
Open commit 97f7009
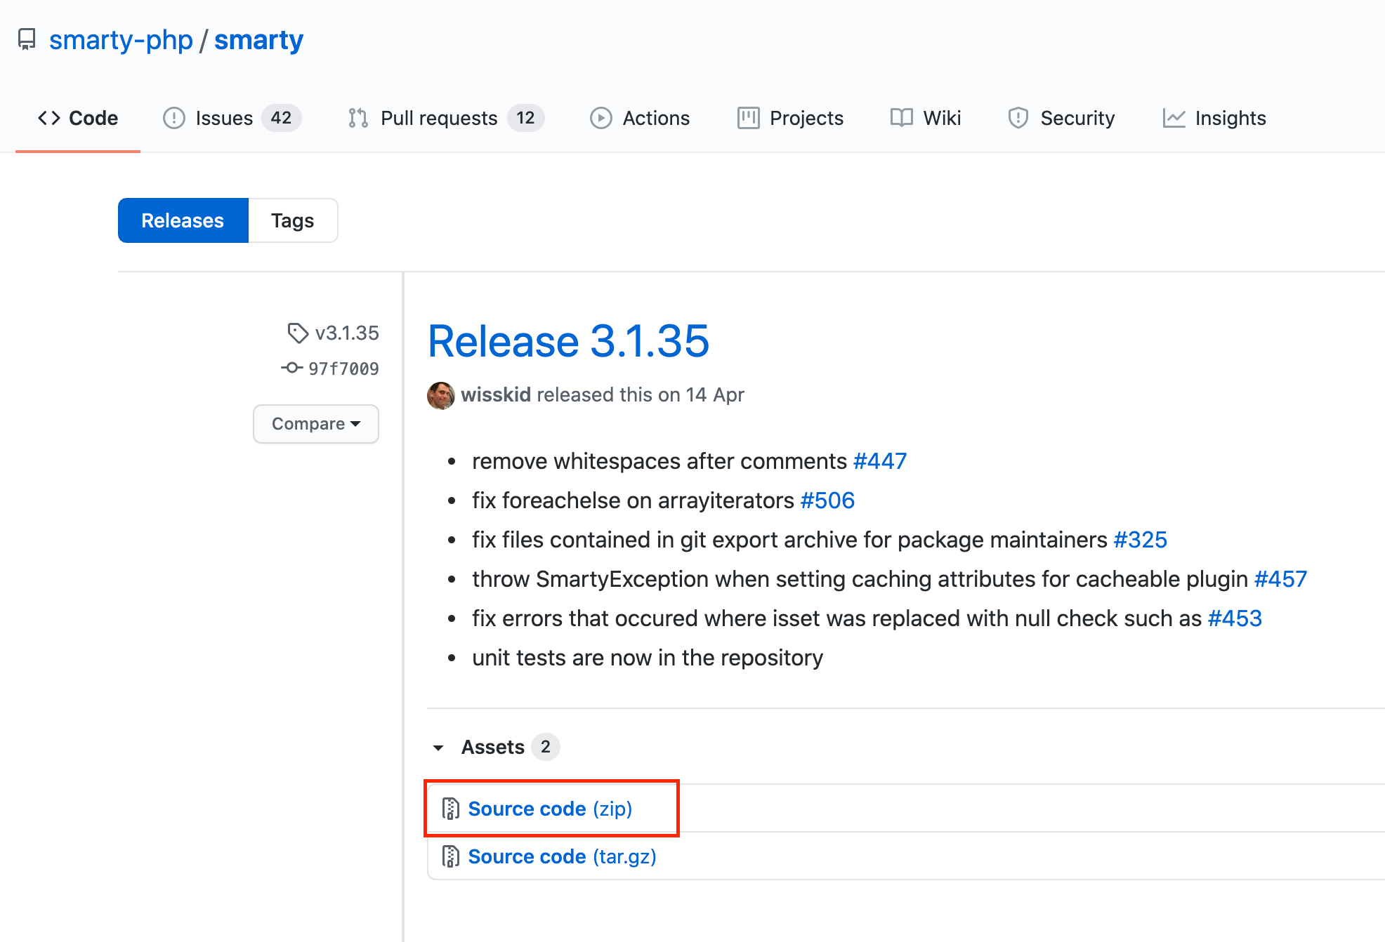pos(343,369)
